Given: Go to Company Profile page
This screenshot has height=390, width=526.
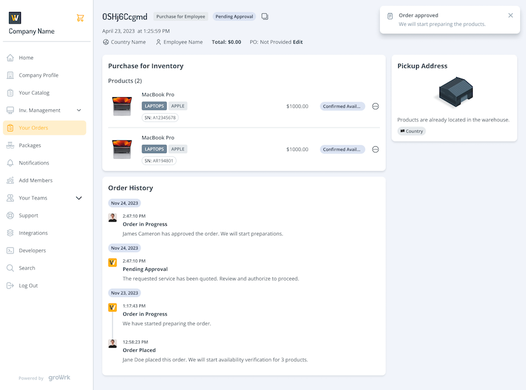Looking at the screenshot, I should 38,75.
